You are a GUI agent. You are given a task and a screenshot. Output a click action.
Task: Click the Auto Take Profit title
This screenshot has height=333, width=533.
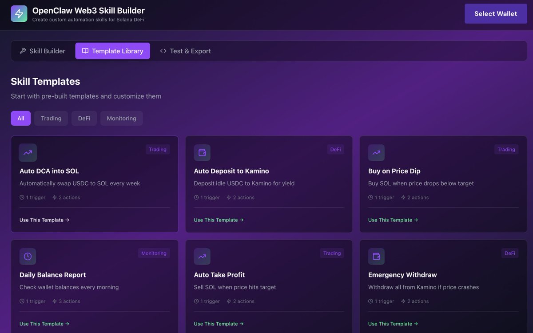[219, 275]
